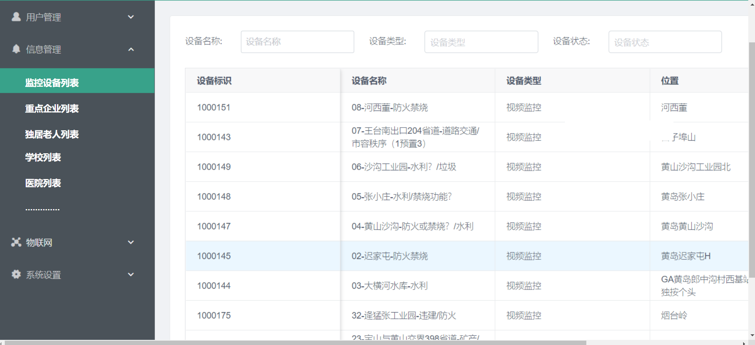755x345 pixels.
Task: Click the 设备类型 column header
Action: [524, 81]
